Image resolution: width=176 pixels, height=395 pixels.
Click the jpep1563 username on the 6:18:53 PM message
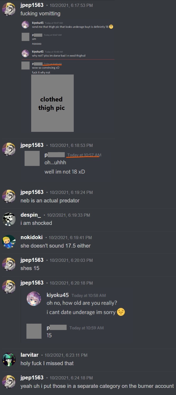click(x=32, y=145)
